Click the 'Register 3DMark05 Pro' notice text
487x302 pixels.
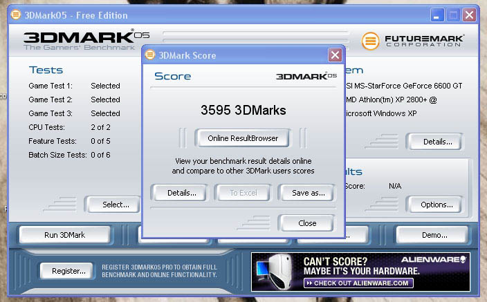(x=159, y=271)
